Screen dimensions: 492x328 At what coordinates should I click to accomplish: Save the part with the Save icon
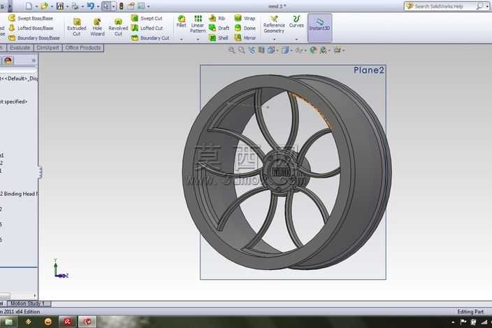(x=60, y=6)
